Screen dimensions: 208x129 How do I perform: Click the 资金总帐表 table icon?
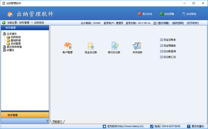pyautogui.click(x=161, y=40)
